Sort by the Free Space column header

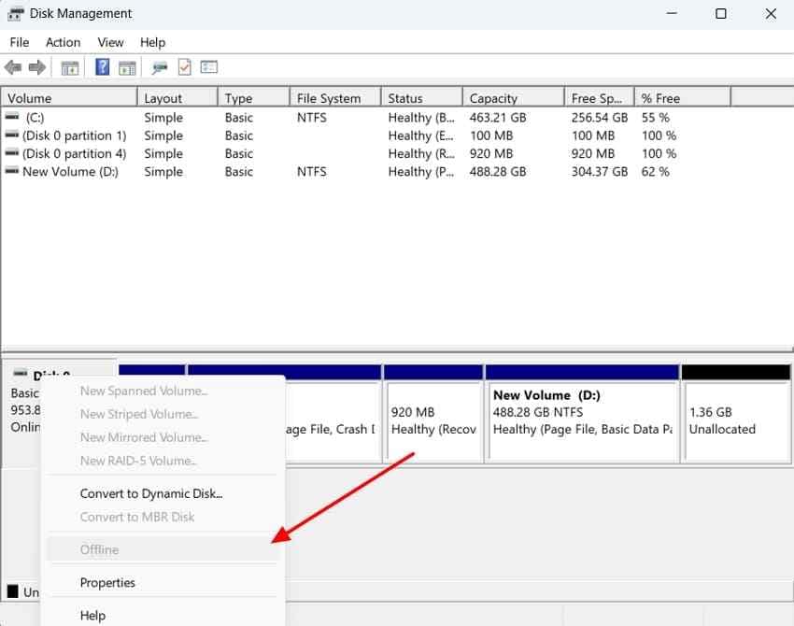599,98
